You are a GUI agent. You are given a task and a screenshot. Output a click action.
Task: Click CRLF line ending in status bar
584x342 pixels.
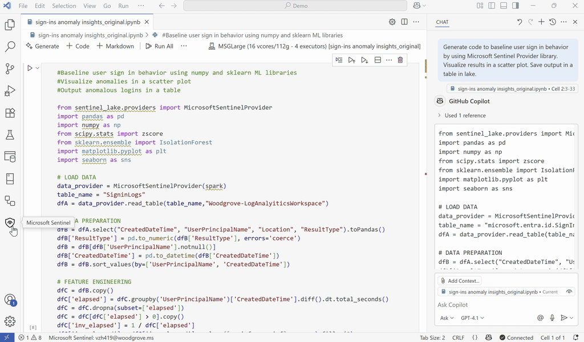458,337
